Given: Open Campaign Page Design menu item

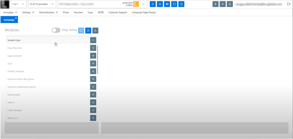Looking at the screenshot, I should (144, 13).
